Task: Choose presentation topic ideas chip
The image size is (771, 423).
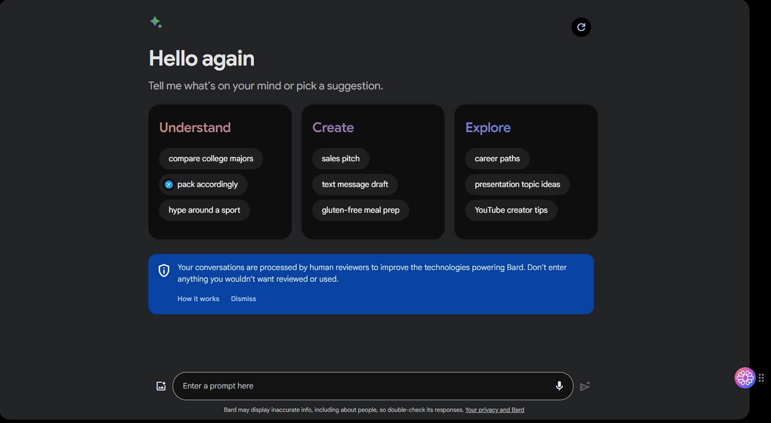Action: tap(518, 185)
